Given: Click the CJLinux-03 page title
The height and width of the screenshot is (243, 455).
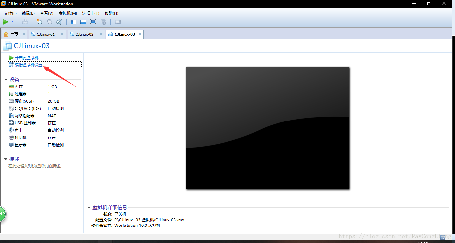Looking at the screenshot, I should pyautogui.click(x=31, y=46).
